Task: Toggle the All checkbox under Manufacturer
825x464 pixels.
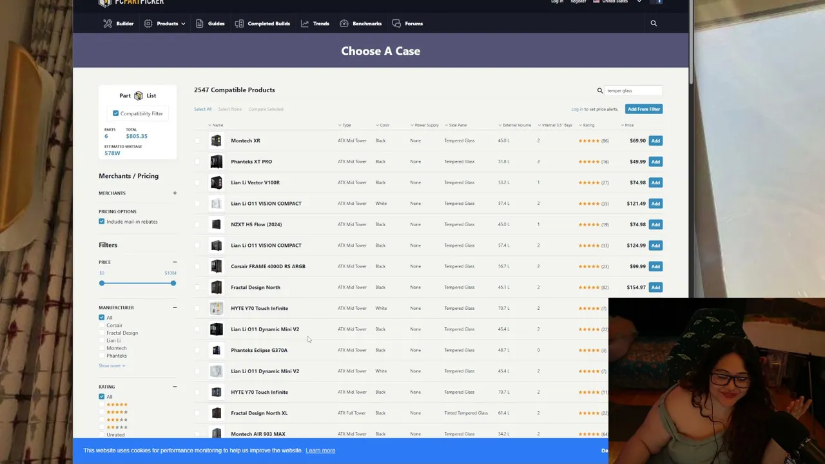Action: click(101, 318)
